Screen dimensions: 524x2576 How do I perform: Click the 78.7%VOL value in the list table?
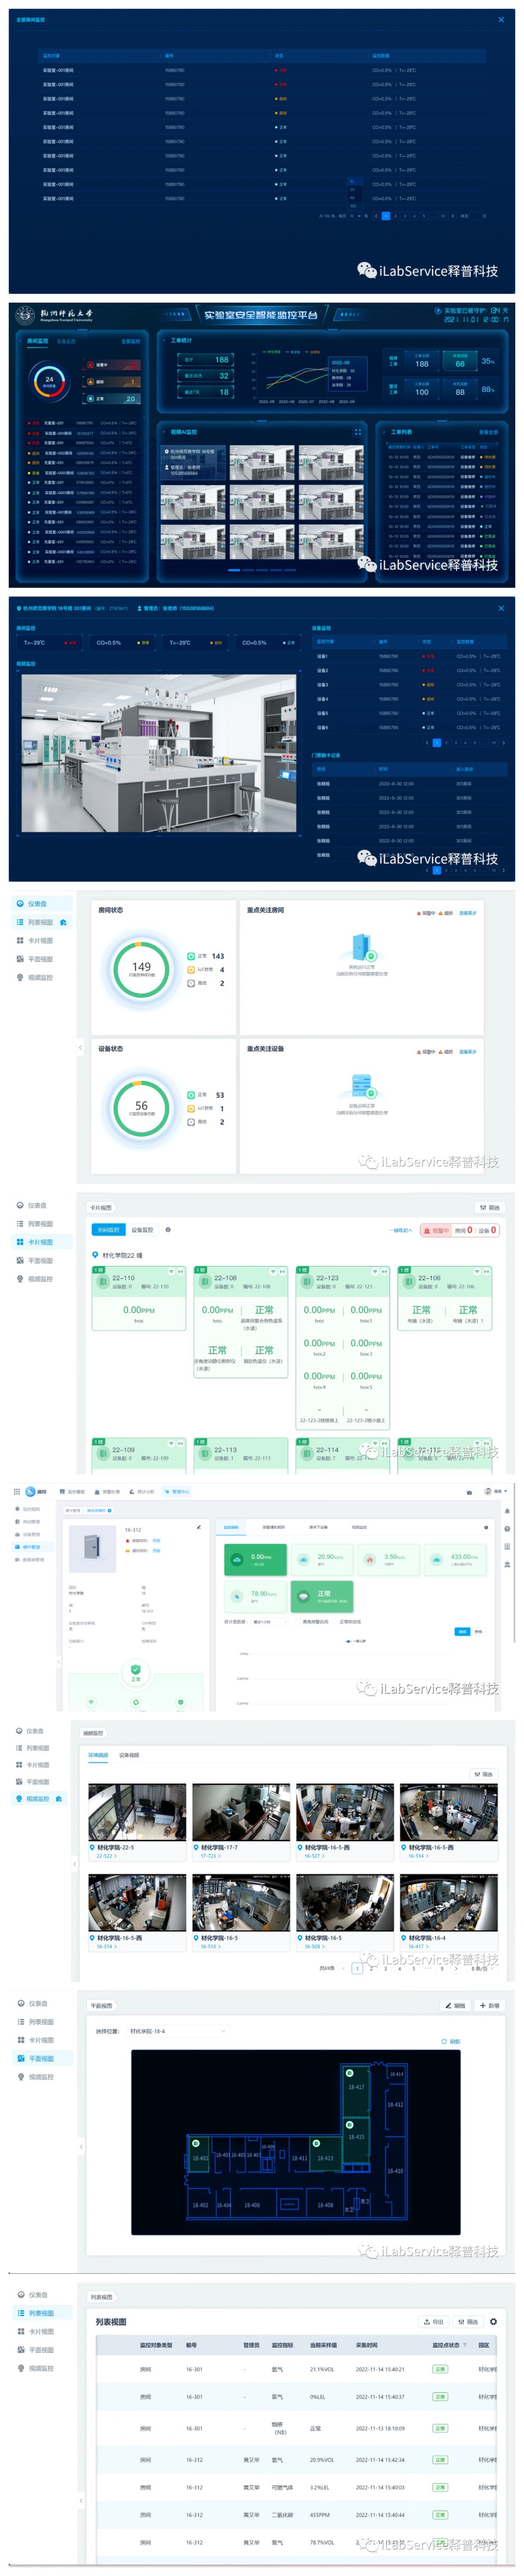322,2542
